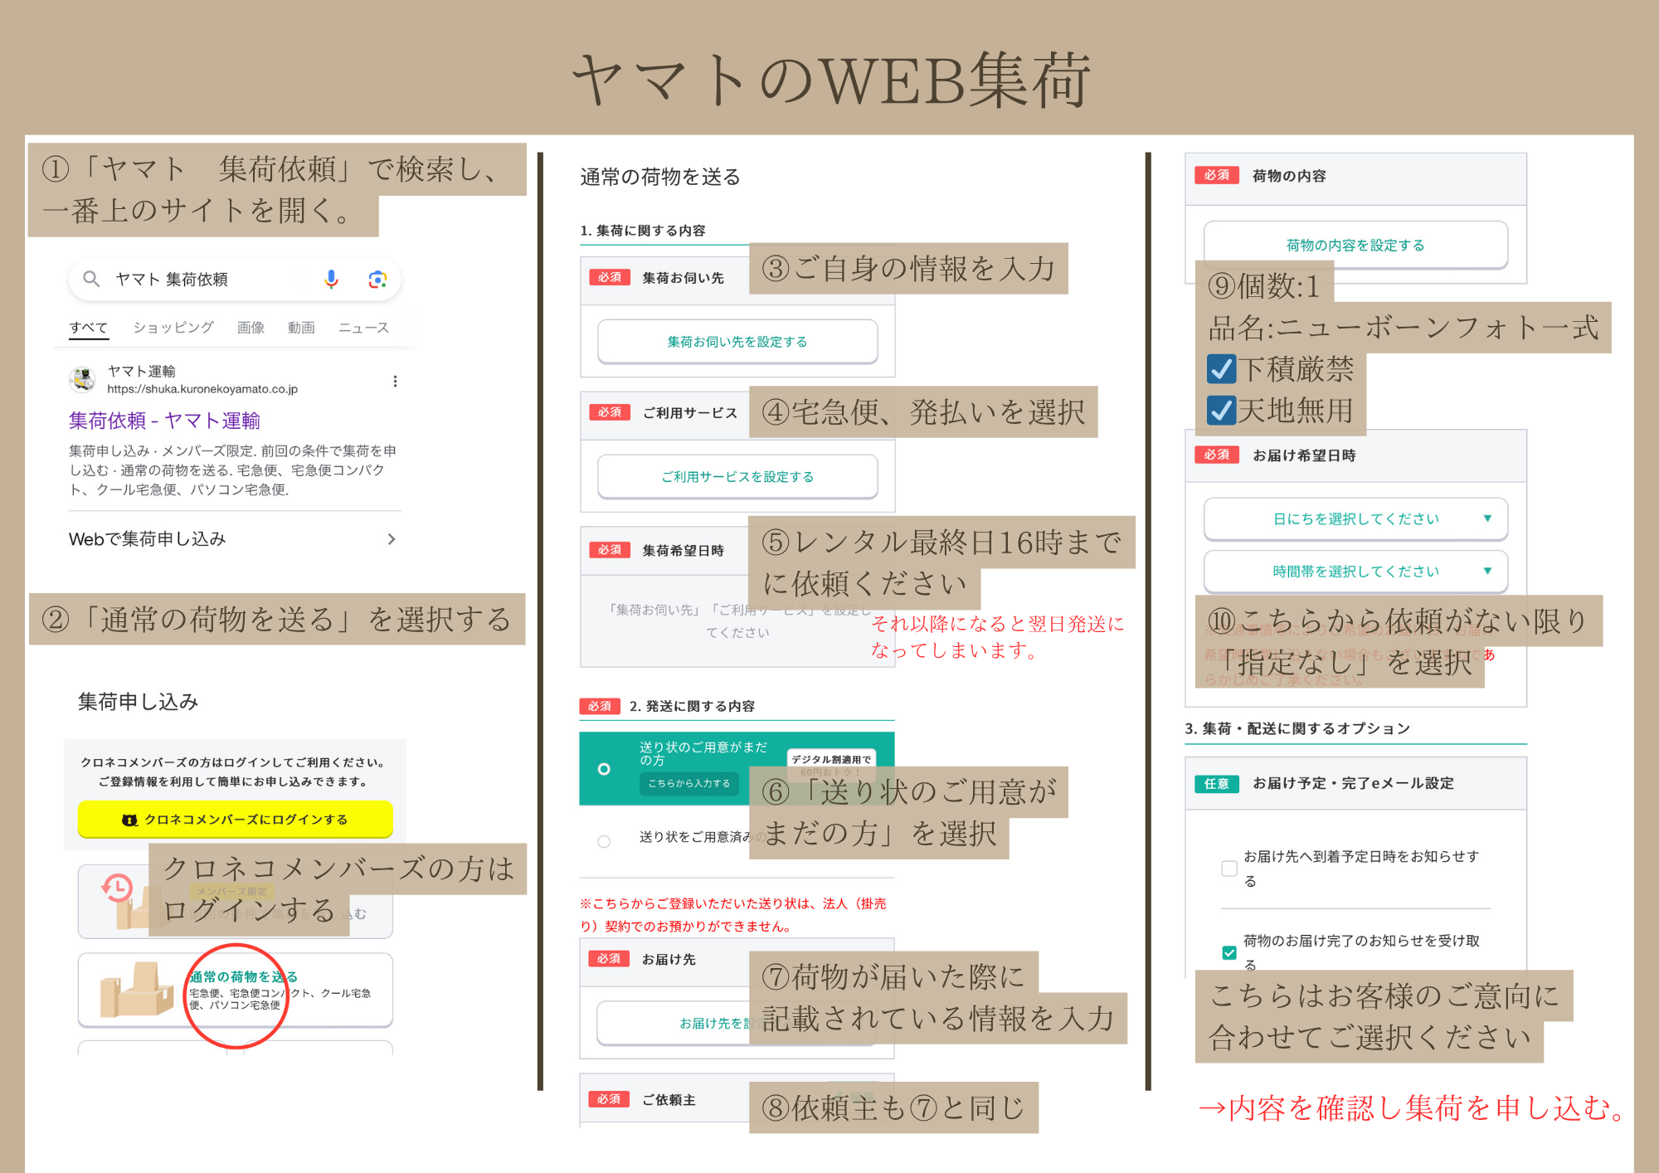Toggle the 天地無用 checkbox
Screen dimensions: 1659x1173
1222,411
